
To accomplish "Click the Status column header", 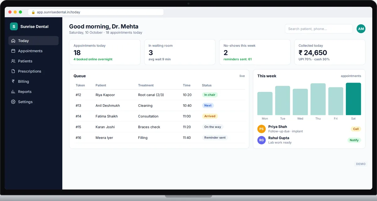I will pos(207,85).
